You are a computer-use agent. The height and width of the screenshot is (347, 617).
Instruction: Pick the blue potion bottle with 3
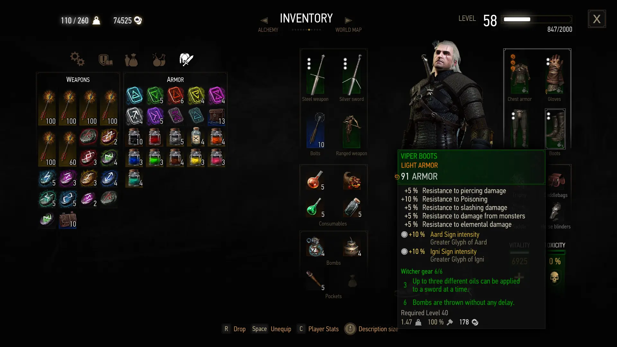[134, 157]
